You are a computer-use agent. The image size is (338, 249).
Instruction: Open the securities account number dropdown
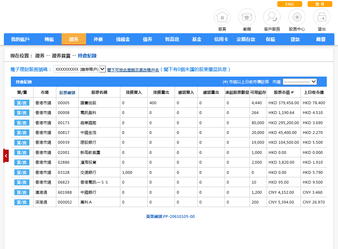(79, 69)
